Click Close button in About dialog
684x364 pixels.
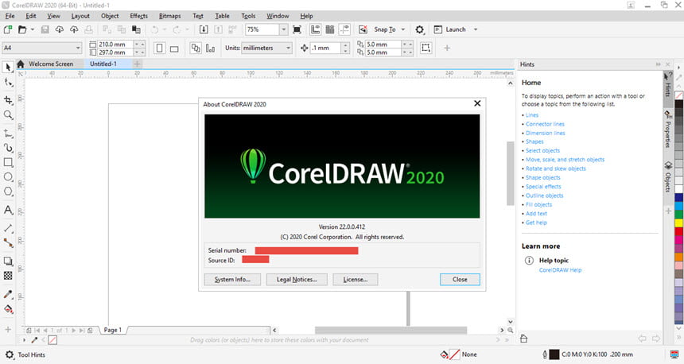pyautogui.click(x=460, y=280)
